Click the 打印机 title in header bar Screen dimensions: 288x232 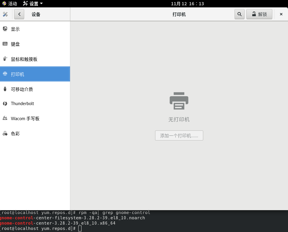pyautogui.click(x=179, y=14)
